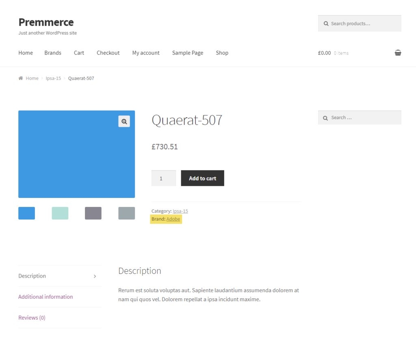Open the Home menu item

click(x=26, y=53)
